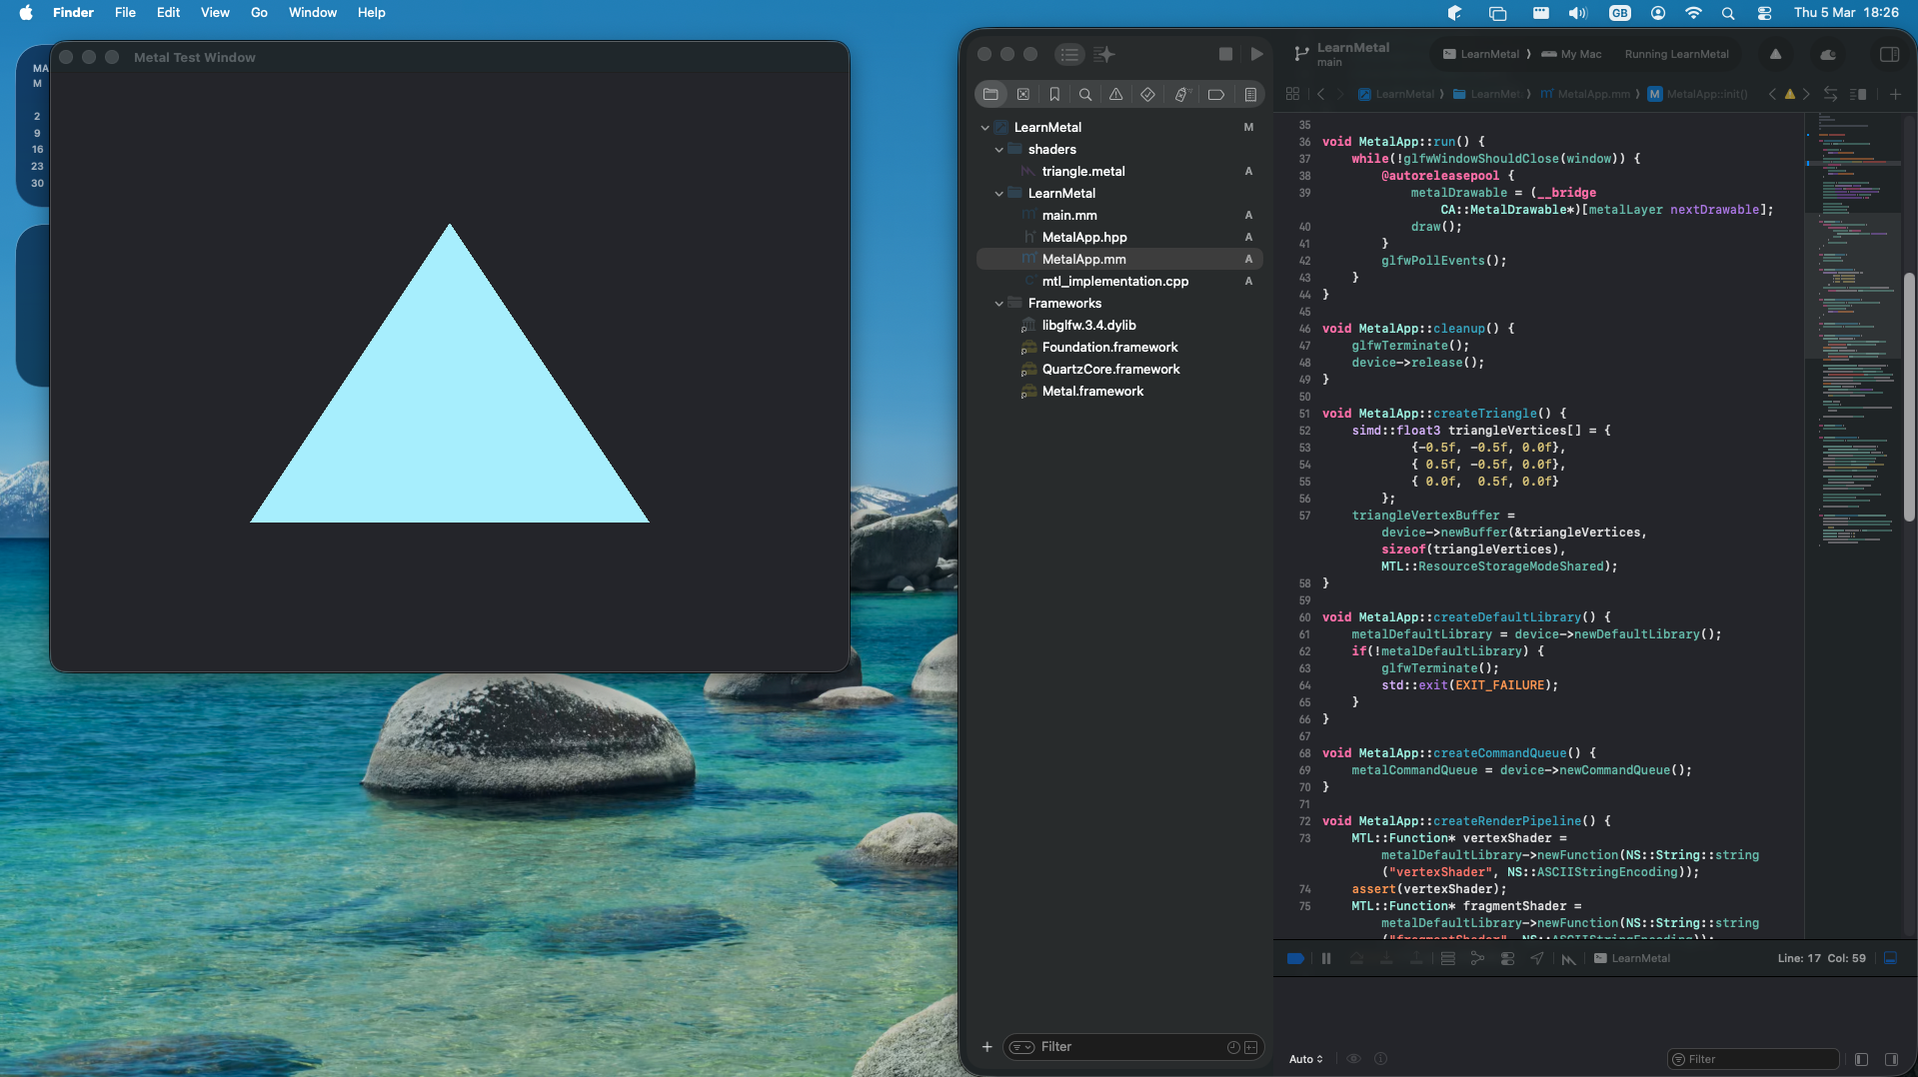Image resolution: width=1918 pixels, height=1077 pixels.
Task: Open the Auto variables scope dropdown
Action: coord(1305,1059)
